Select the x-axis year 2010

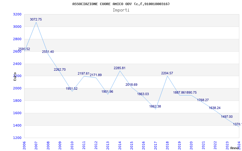click(x=72, y=145)
